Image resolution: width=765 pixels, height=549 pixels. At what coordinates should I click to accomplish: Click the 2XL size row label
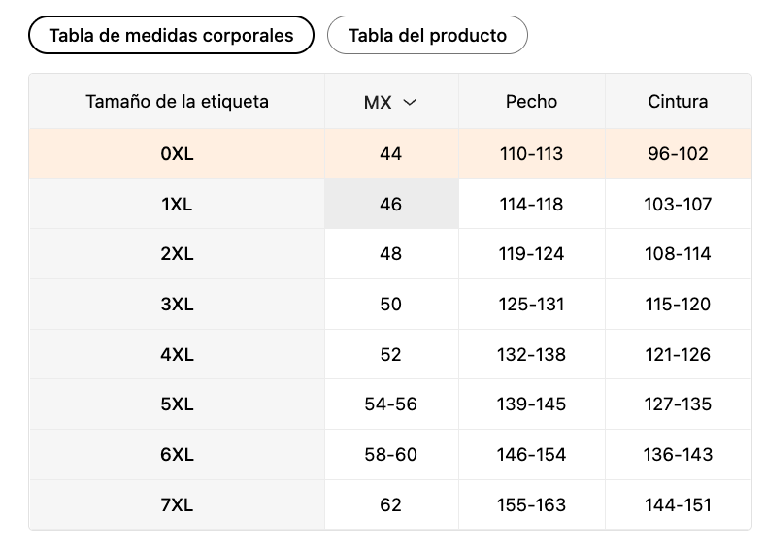177,254
